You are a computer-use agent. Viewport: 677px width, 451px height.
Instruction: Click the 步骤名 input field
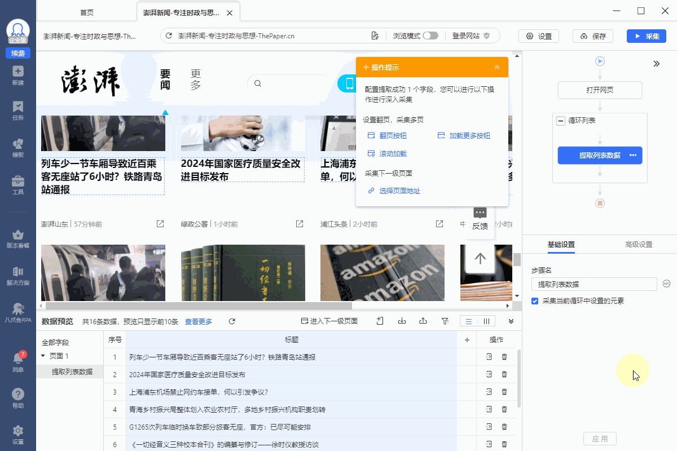(594, 284)
